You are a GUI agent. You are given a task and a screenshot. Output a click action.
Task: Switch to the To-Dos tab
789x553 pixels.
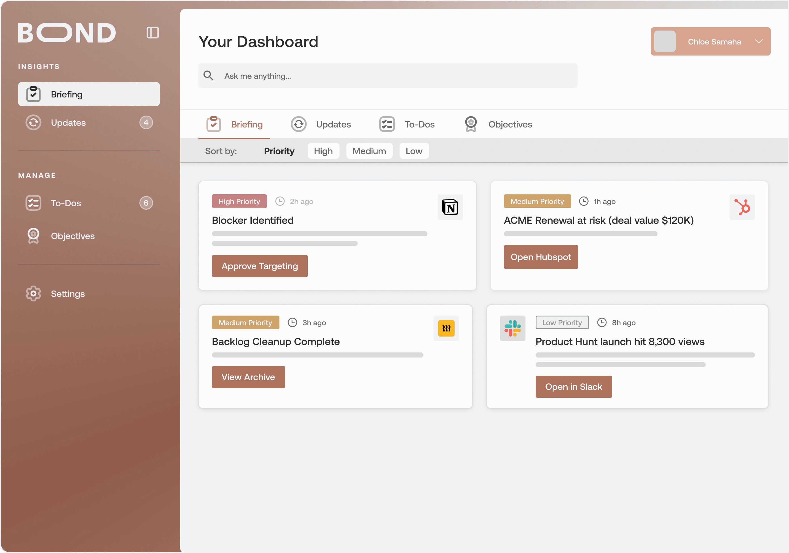pos(407,124)
